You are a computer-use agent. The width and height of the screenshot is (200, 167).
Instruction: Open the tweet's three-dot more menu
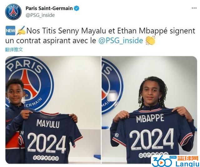coord(194,8)
